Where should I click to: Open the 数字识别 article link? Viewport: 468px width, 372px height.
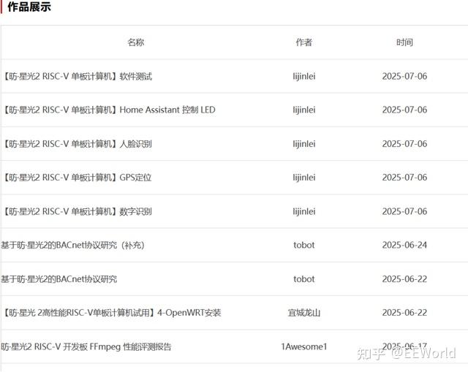tap(78, 212)
